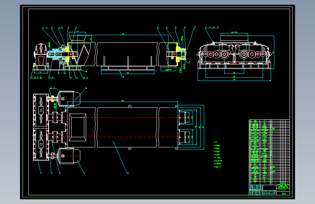Select the lower gearbox unit in plan view
This screenshot has width=315, height=204.
point(41,144)
